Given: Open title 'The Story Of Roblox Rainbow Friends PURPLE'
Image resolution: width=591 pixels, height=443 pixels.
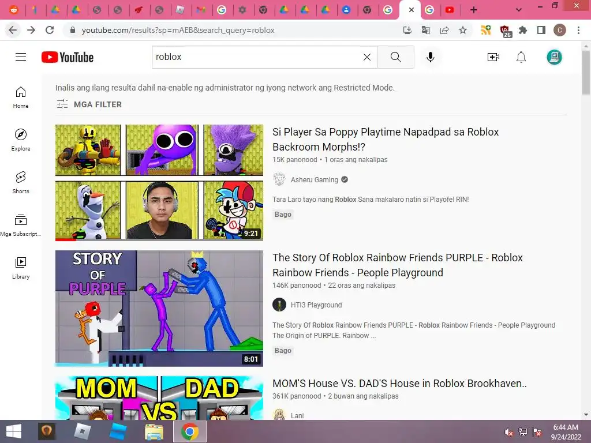Looking at the screenshot, I should (398, 265).
